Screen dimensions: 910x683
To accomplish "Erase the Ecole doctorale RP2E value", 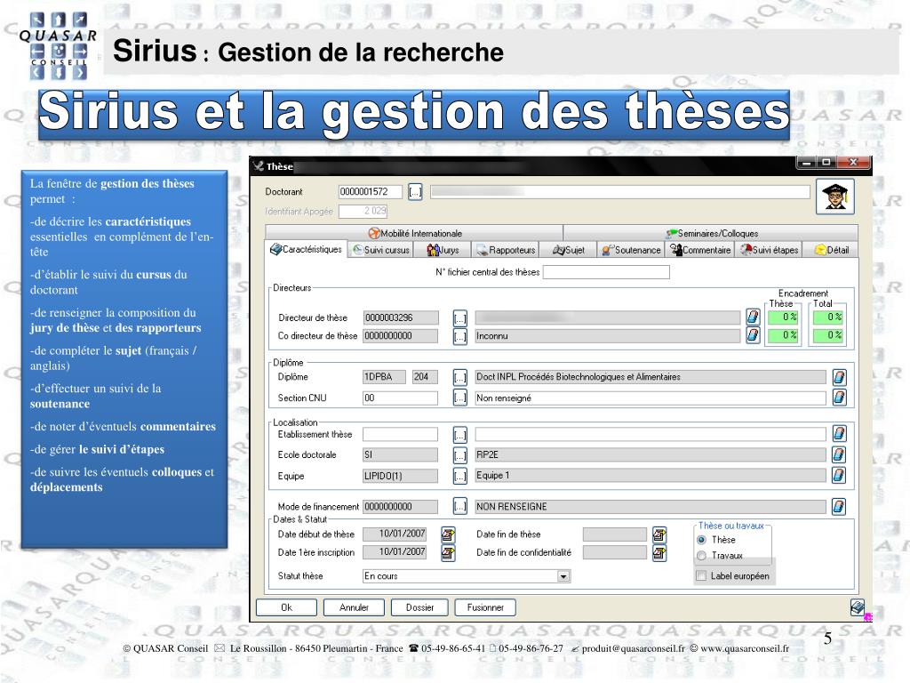I will coord(839,454).
